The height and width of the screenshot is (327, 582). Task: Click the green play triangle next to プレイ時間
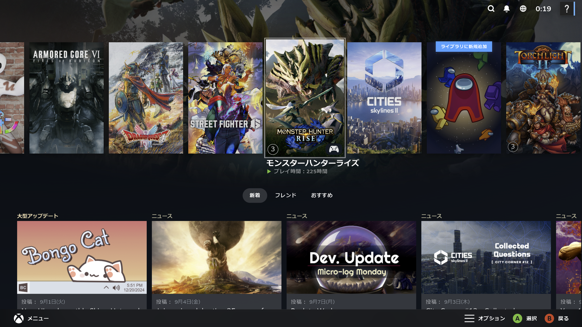click(269, 171)
